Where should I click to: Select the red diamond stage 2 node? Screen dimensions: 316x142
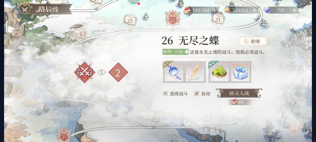pos(118,72)
